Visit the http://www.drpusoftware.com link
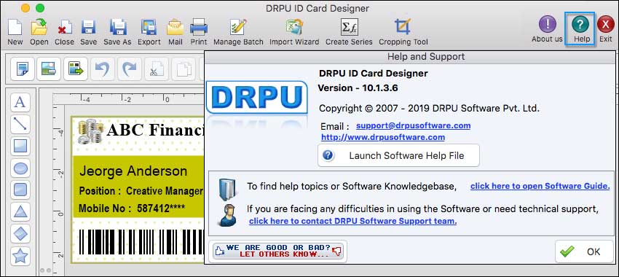619x277 pixels. click(x=383, y=137)
